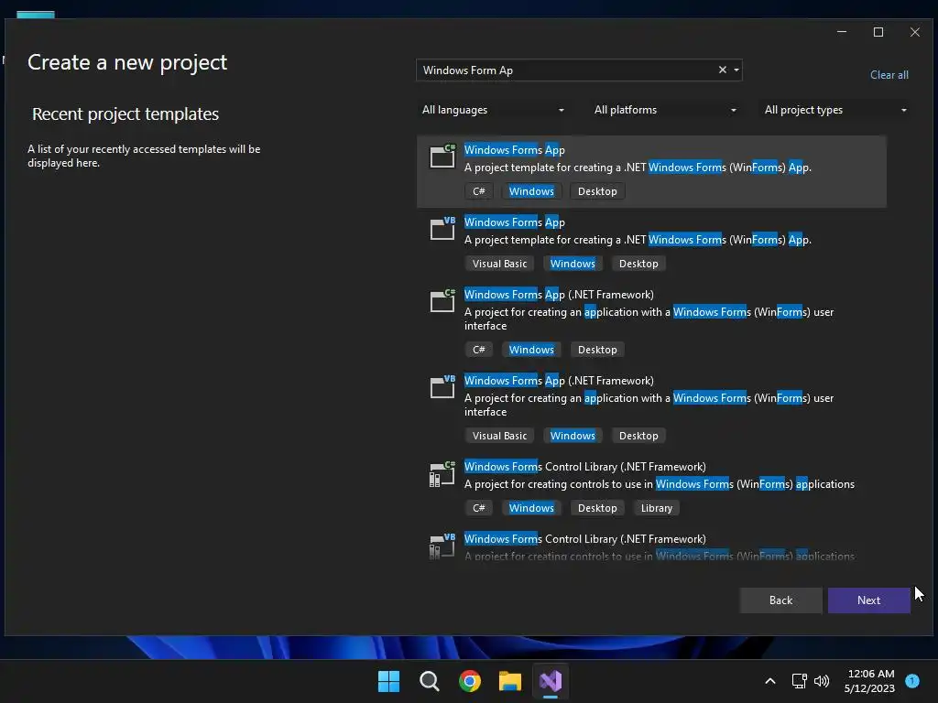Click the Next button

(868, 600)
